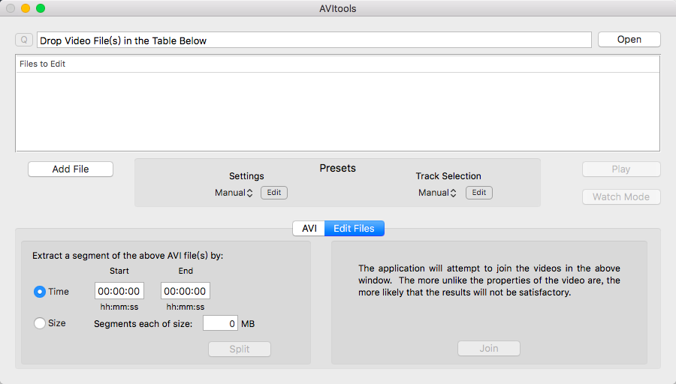
Task: Click the Drop Video File(s) path field
Action: [314, 40]
